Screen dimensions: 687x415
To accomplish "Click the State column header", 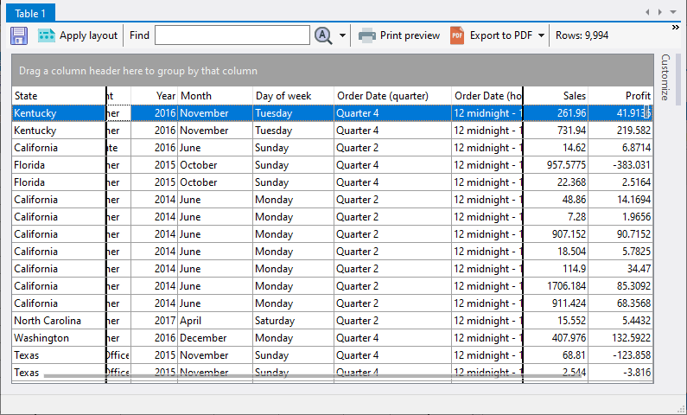I will coord(58,95).
